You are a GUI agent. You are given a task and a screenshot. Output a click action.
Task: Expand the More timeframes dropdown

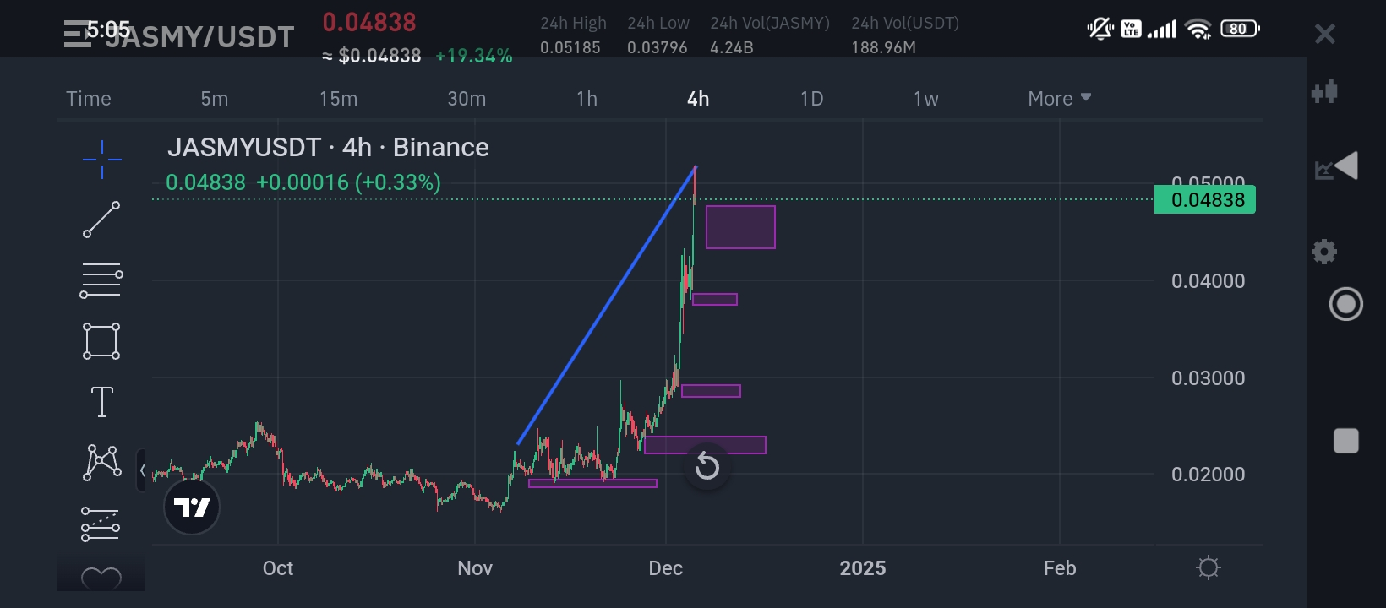click(x=1058, y=98)
